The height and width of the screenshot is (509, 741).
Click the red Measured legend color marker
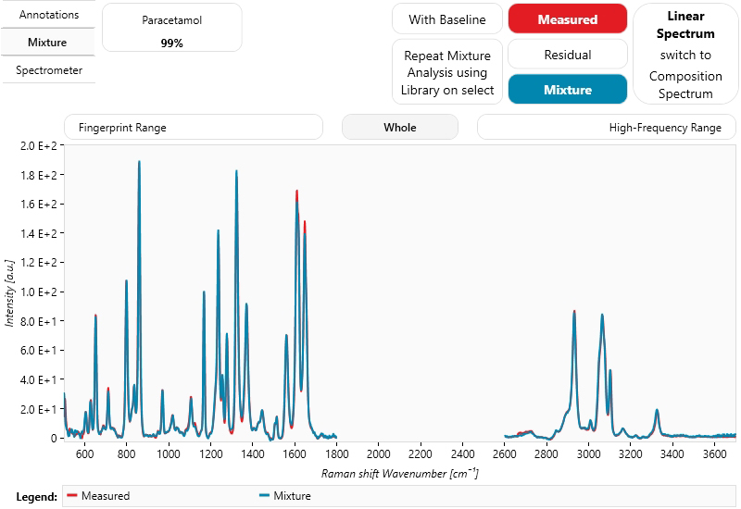(72, 497)
